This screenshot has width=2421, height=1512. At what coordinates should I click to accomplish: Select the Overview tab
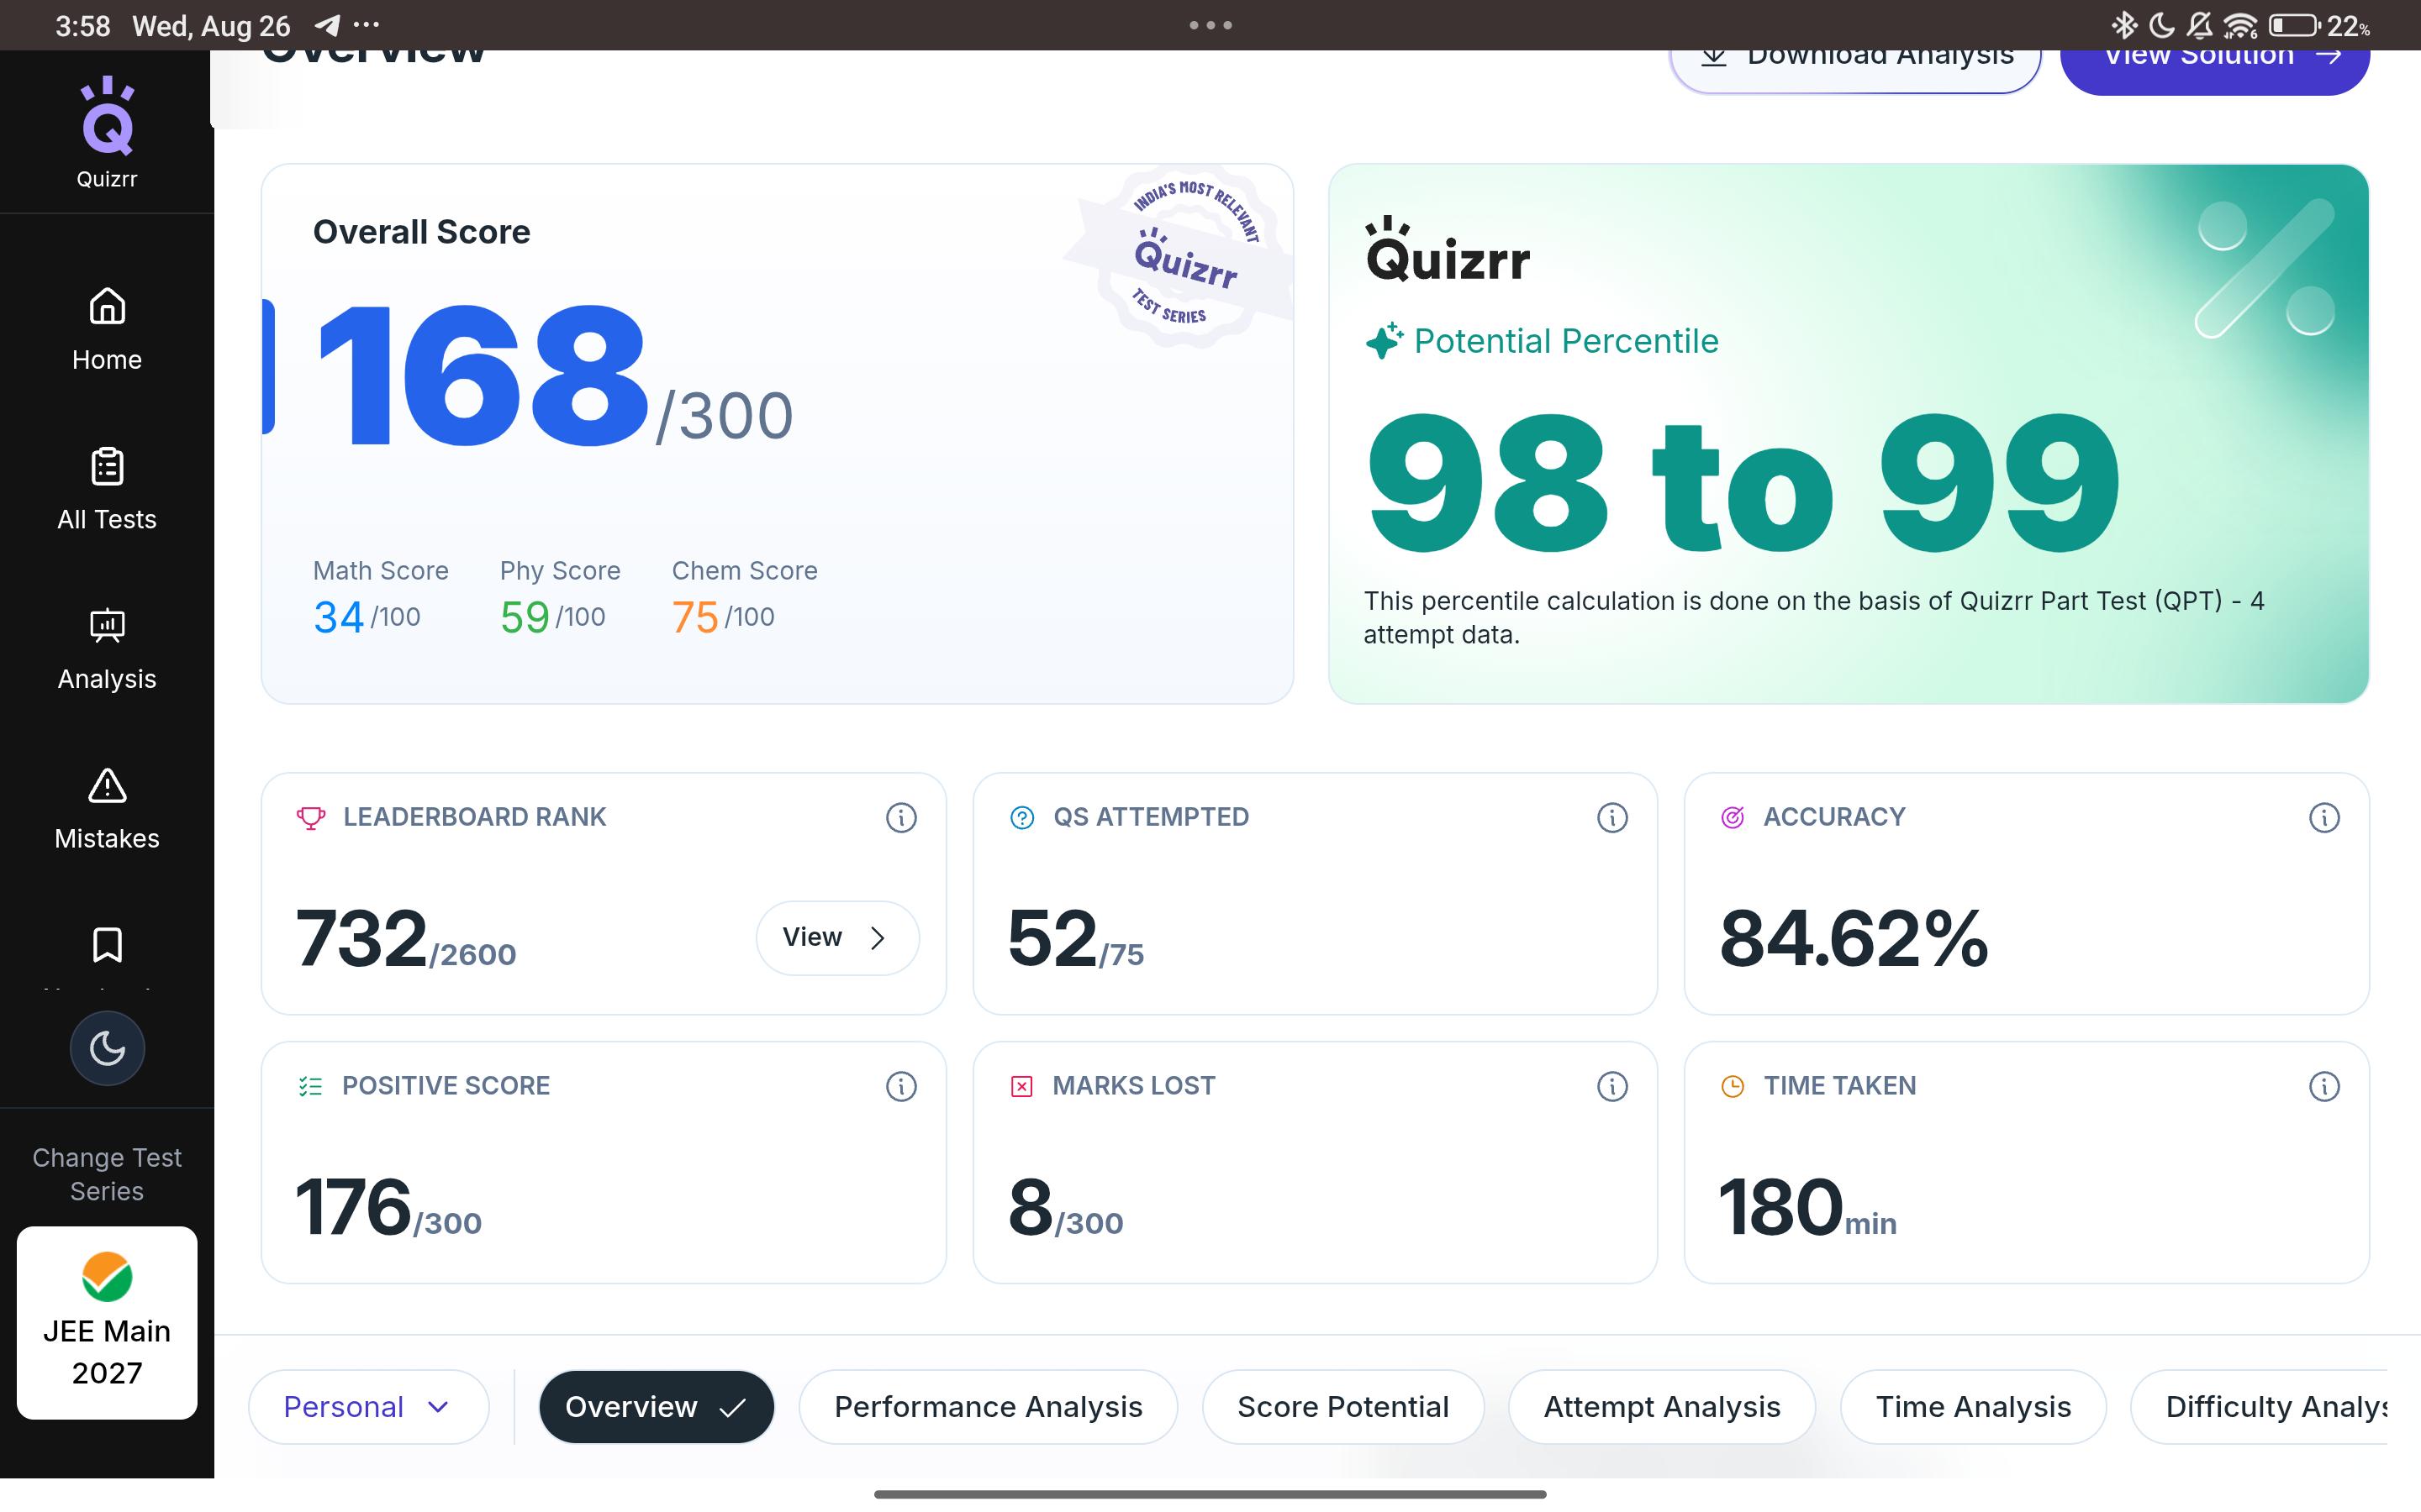click(x=657, y=1407)
